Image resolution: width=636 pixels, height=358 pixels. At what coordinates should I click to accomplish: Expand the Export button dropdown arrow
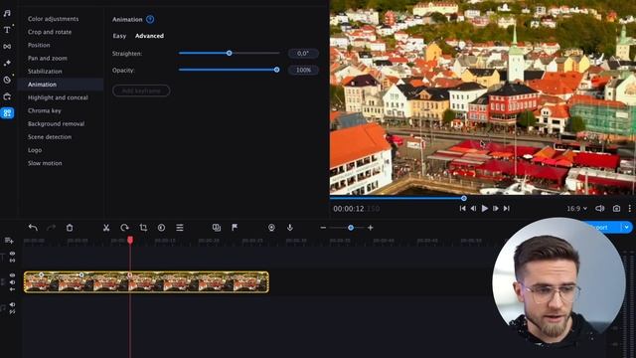pos(627,228)
